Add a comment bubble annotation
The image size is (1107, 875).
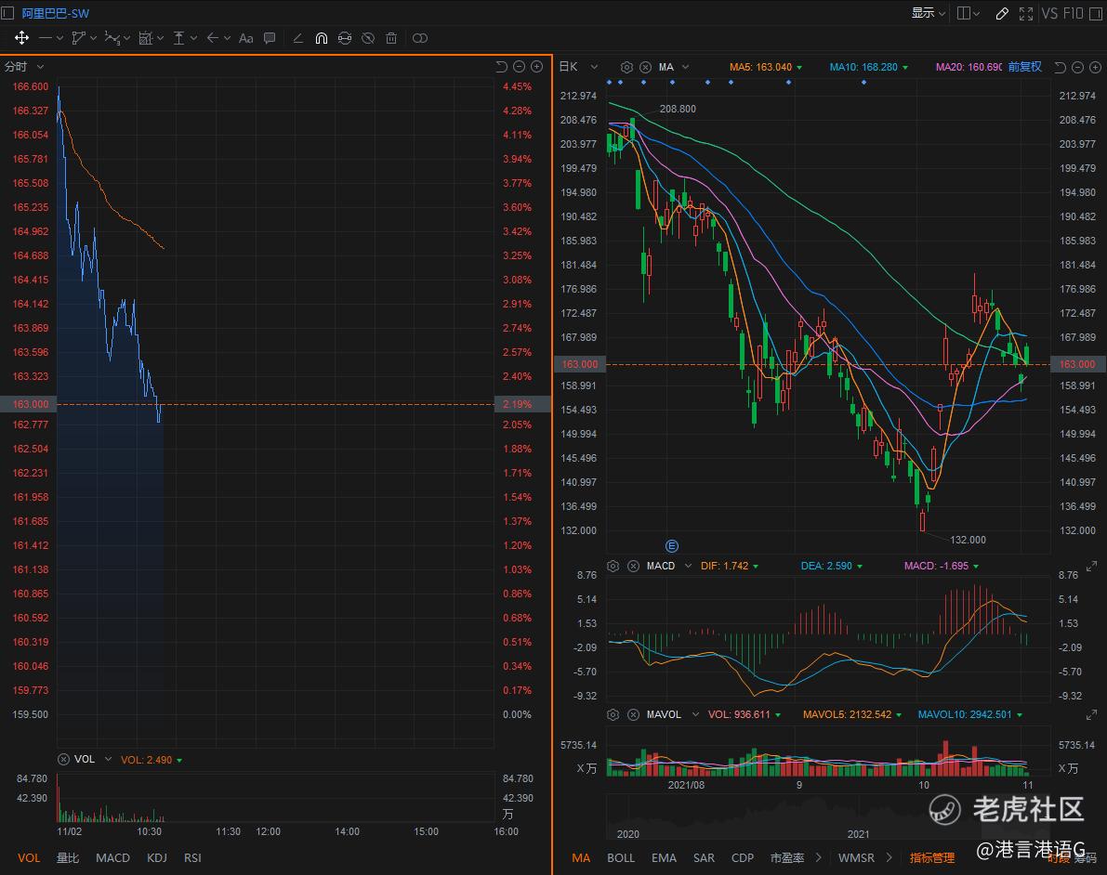pyautogui.click(x=269, y=38)
